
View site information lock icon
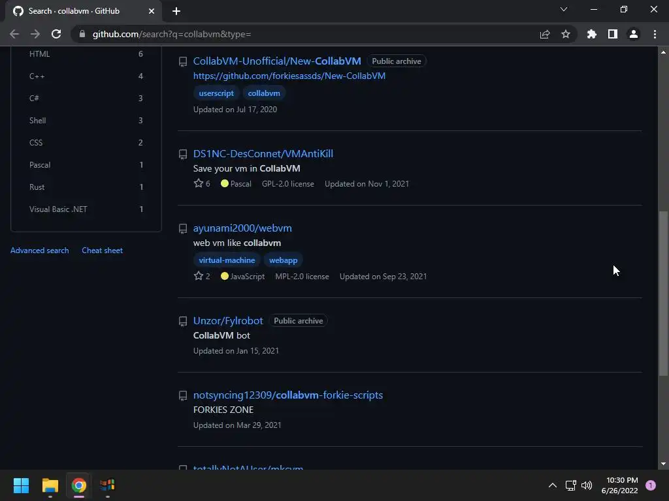click(82, 34)
